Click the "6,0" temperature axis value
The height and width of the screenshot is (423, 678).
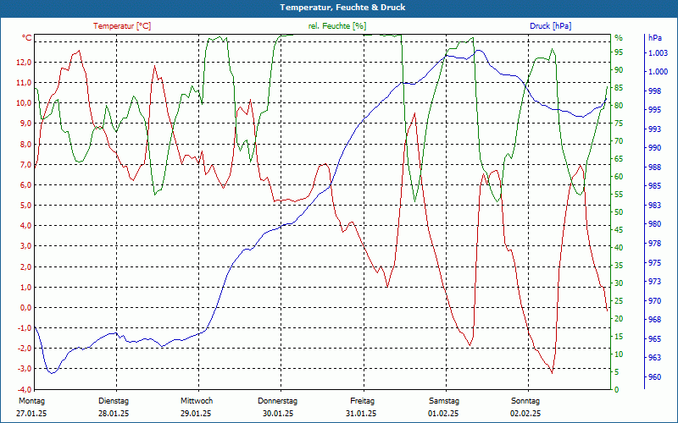pyautogui.click(x=25, y=184)
